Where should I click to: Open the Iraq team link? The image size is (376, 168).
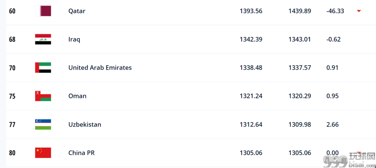point(74,40)
